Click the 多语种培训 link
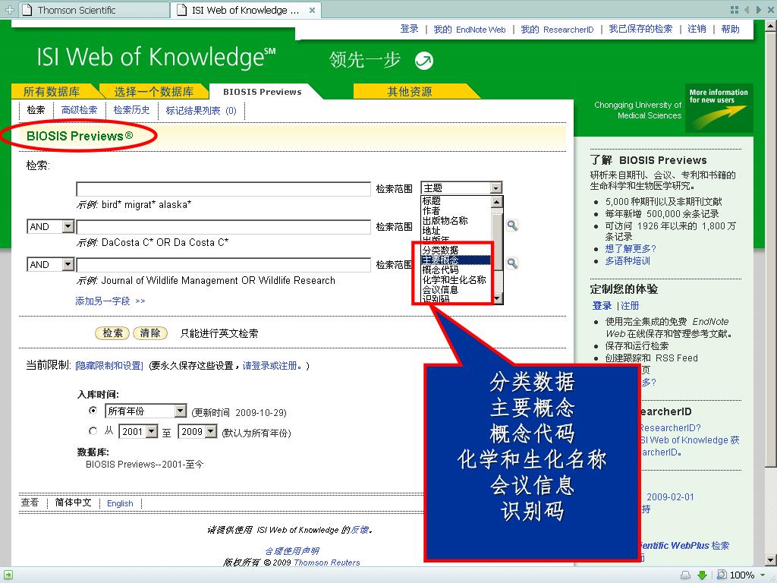Viewport: 777px width, 583px height. [628, 261]
